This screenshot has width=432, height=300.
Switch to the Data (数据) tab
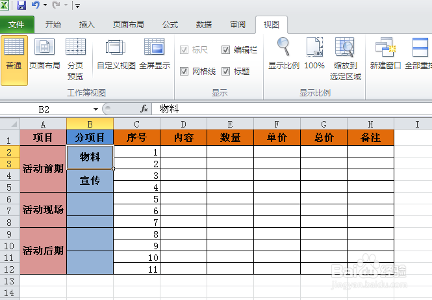click(x=204, y=25)
